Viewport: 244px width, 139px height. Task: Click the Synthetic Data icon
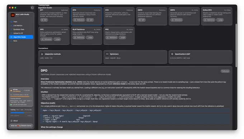[x=11, y=29]
